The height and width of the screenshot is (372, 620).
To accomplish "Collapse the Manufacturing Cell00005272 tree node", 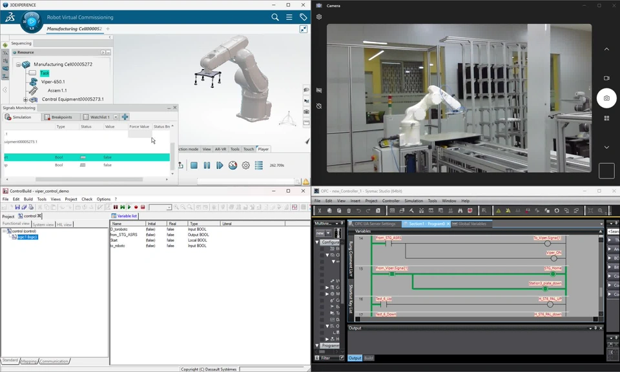I will 18,64.
